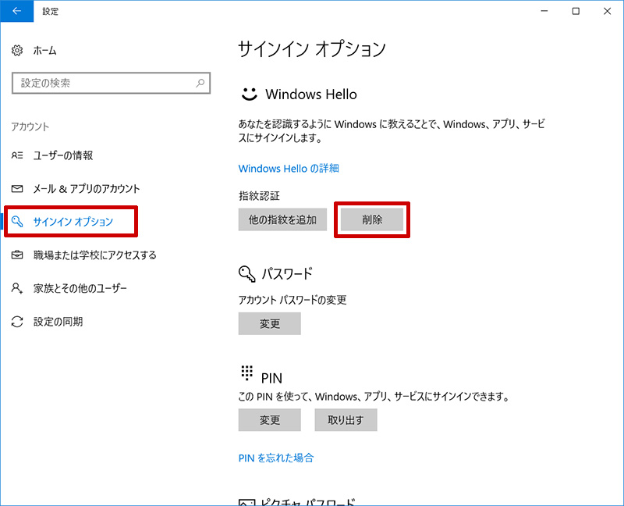Open 職場または学校にアクセスする
624x506 pixels.
[94, 255]
